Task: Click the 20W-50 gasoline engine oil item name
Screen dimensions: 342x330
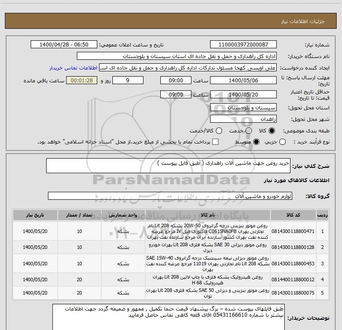Action: pyautogui.click(x=208, y=231)
